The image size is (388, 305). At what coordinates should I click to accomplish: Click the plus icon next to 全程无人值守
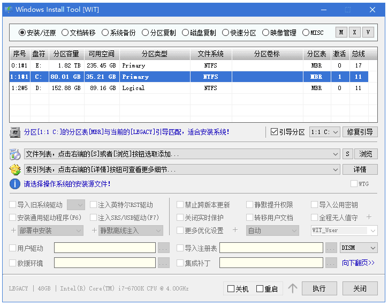[x=368, y=217]
